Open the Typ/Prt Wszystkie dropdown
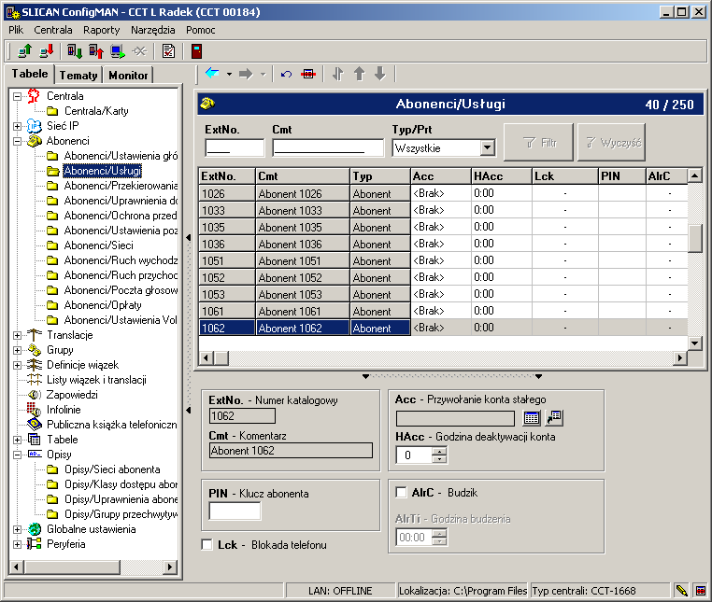 pos(487,147)
